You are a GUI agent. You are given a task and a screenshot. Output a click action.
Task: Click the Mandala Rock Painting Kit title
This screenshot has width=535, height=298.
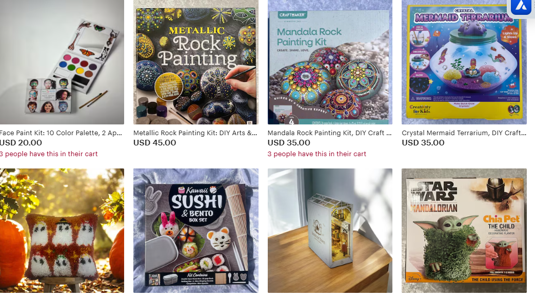(x=330, y=133)
